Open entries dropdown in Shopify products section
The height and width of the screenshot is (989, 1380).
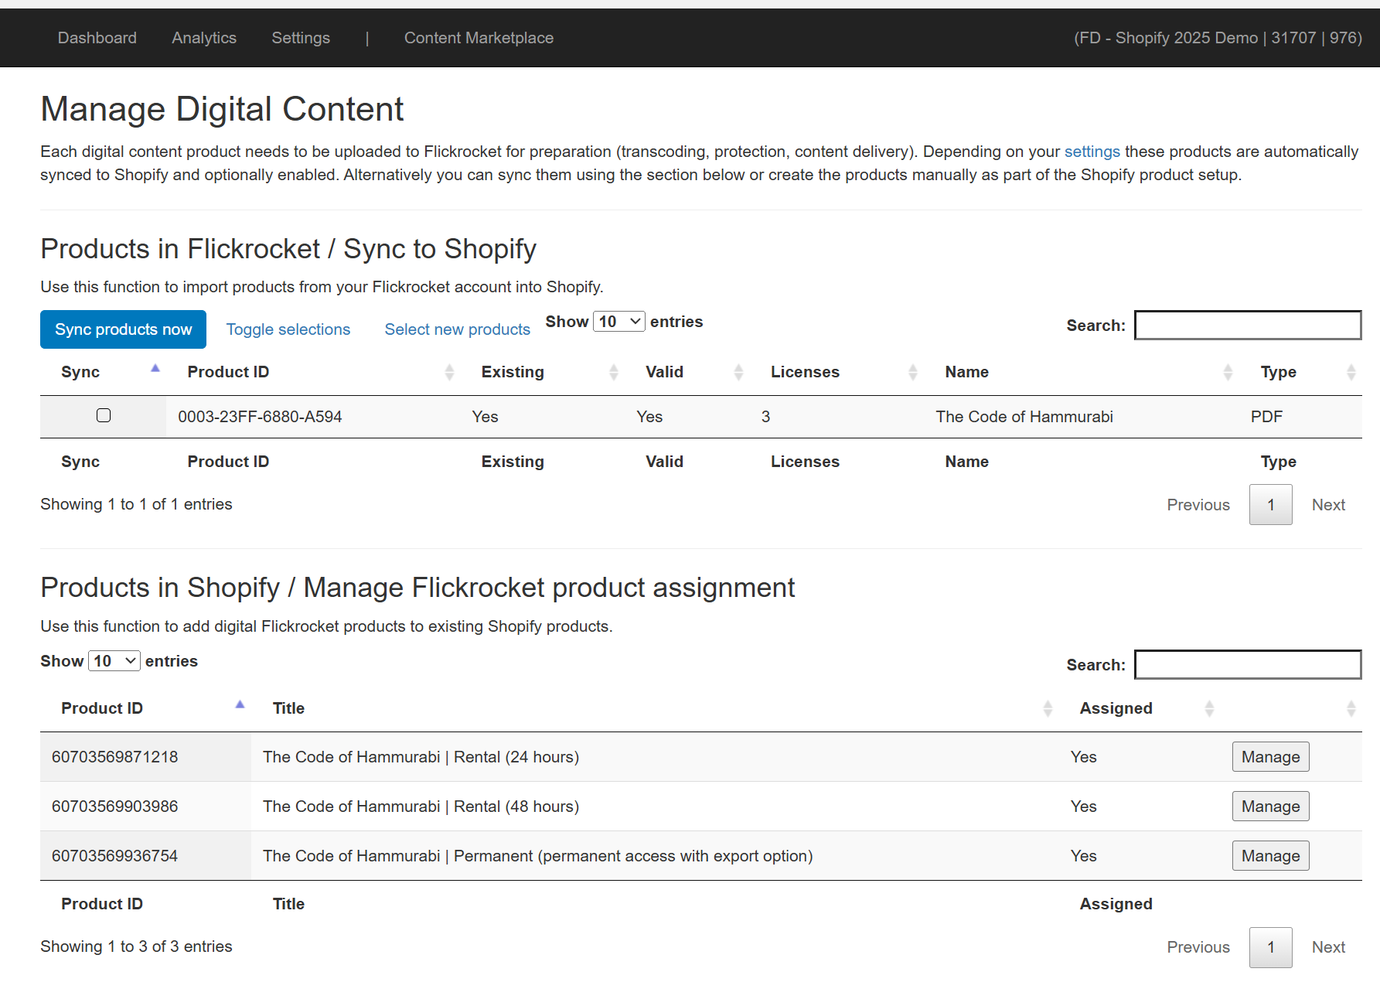tap(114, 661)
